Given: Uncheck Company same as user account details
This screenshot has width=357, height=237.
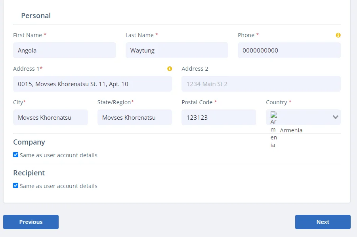Looking at the screenshot, I should 16,155.
